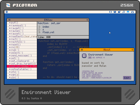Open the terminal/TV workspace icon
The image size is (140, 105).
(x=132, y=12)
